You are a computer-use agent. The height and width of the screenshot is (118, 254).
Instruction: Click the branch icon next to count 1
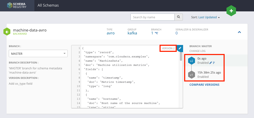pos(156,33)
